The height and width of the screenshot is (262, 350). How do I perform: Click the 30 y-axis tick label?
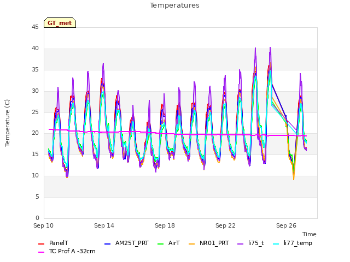[x=35, y=91]
